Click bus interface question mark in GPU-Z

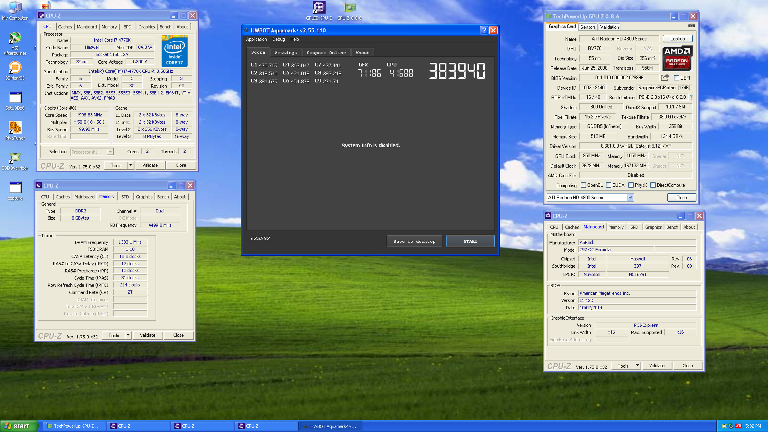click(x=691, y=97)
